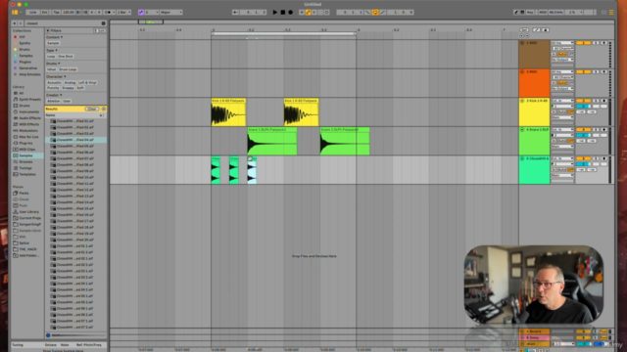Screen dimensions: 627x352
Task: Expand the Creator filter group
Action: (x=54, y=95)
